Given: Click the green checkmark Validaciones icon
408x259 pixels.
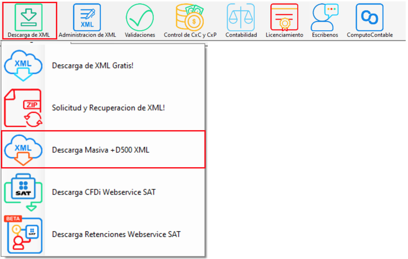Looking at the screenshot, I should point(139,17).
